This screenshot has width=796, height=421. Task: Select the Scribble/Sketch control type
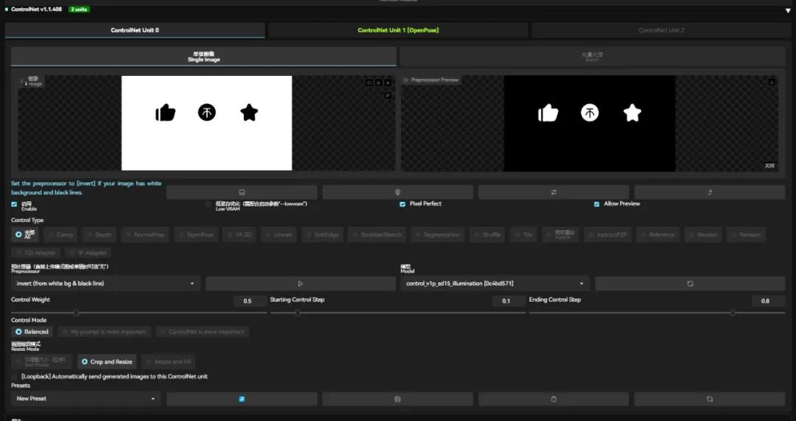click(x=377, y=234)
